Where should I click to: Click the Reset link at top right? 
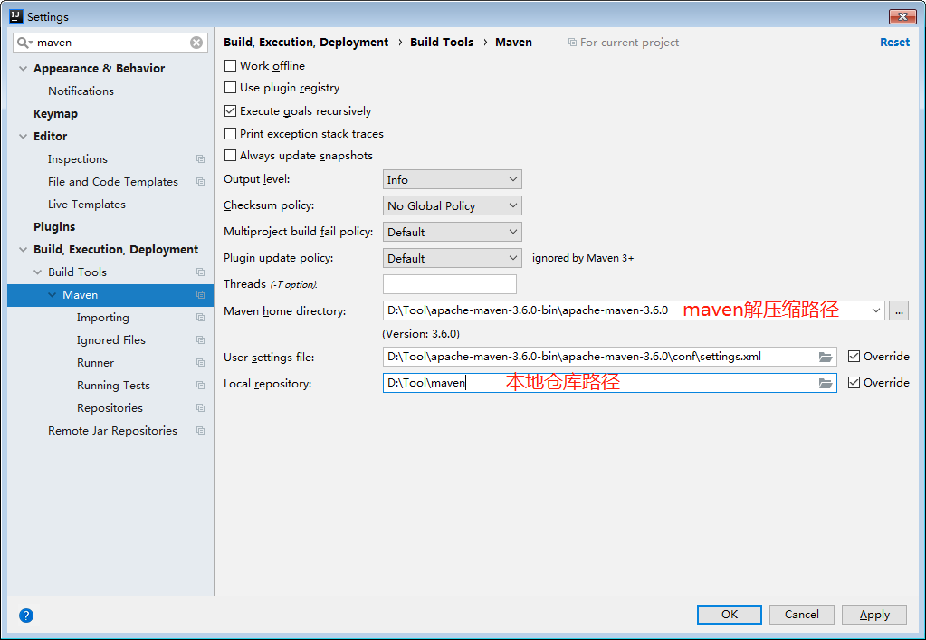(894, 42)
